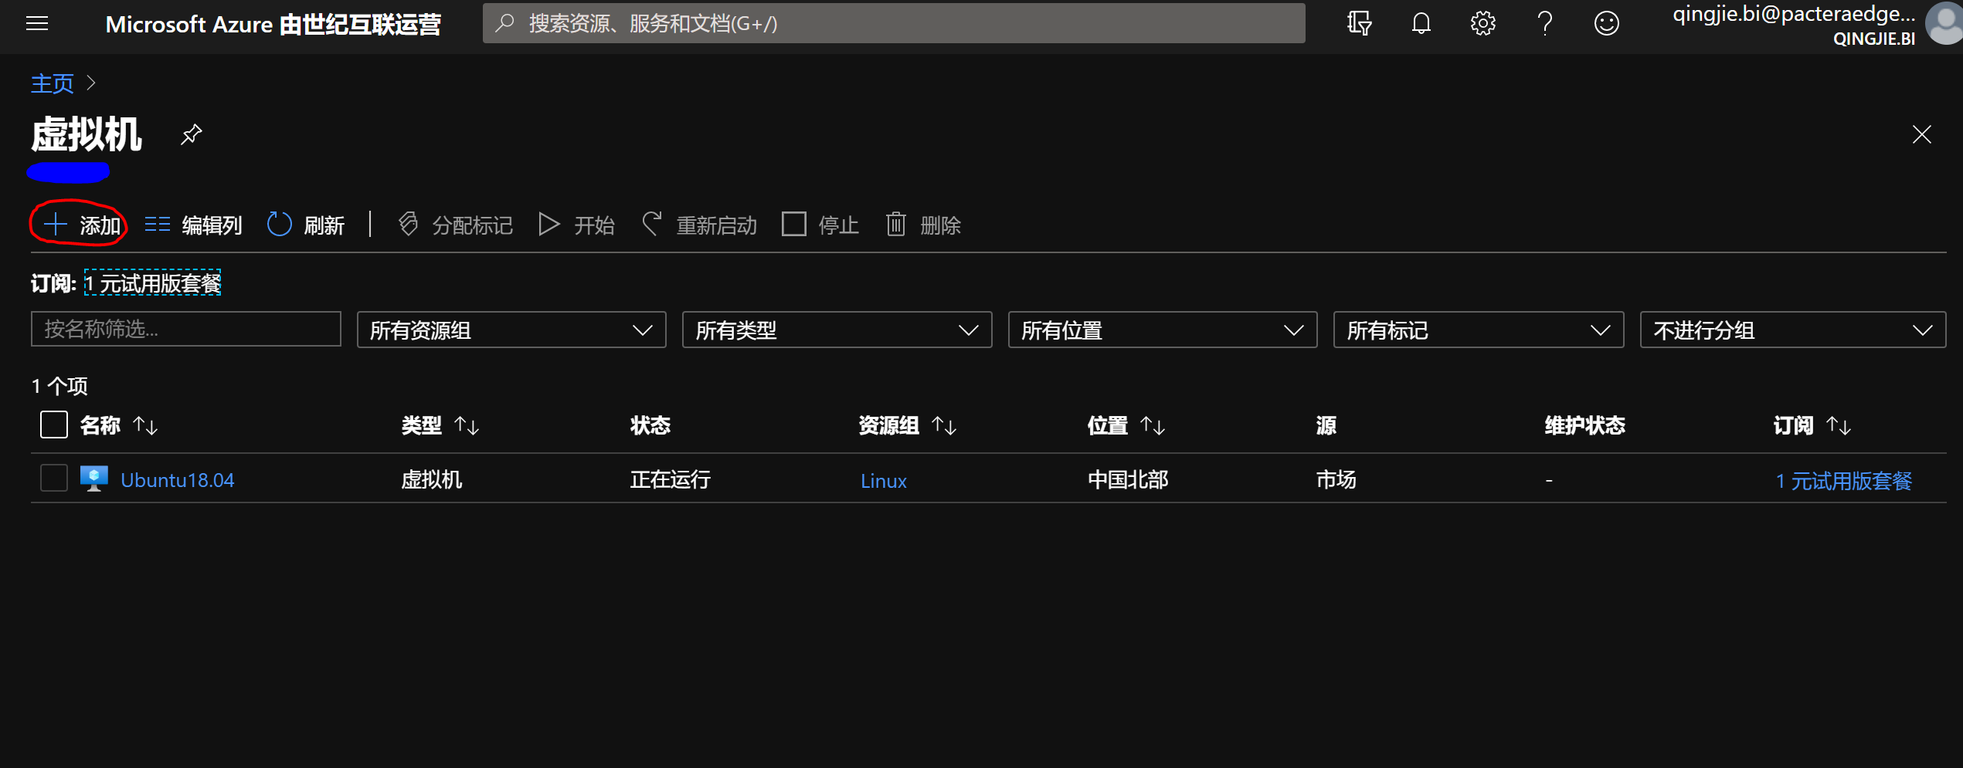
Task: Click 重新启动 to restart
Action: pos(699,225)
